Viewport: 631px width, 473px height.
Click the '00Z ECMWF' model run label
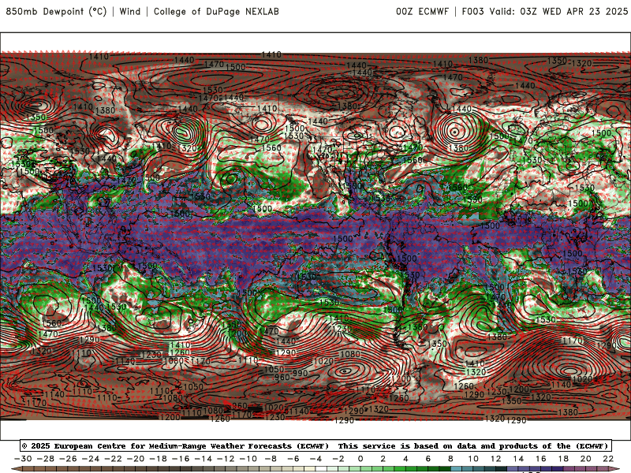(x=422, y=12)
